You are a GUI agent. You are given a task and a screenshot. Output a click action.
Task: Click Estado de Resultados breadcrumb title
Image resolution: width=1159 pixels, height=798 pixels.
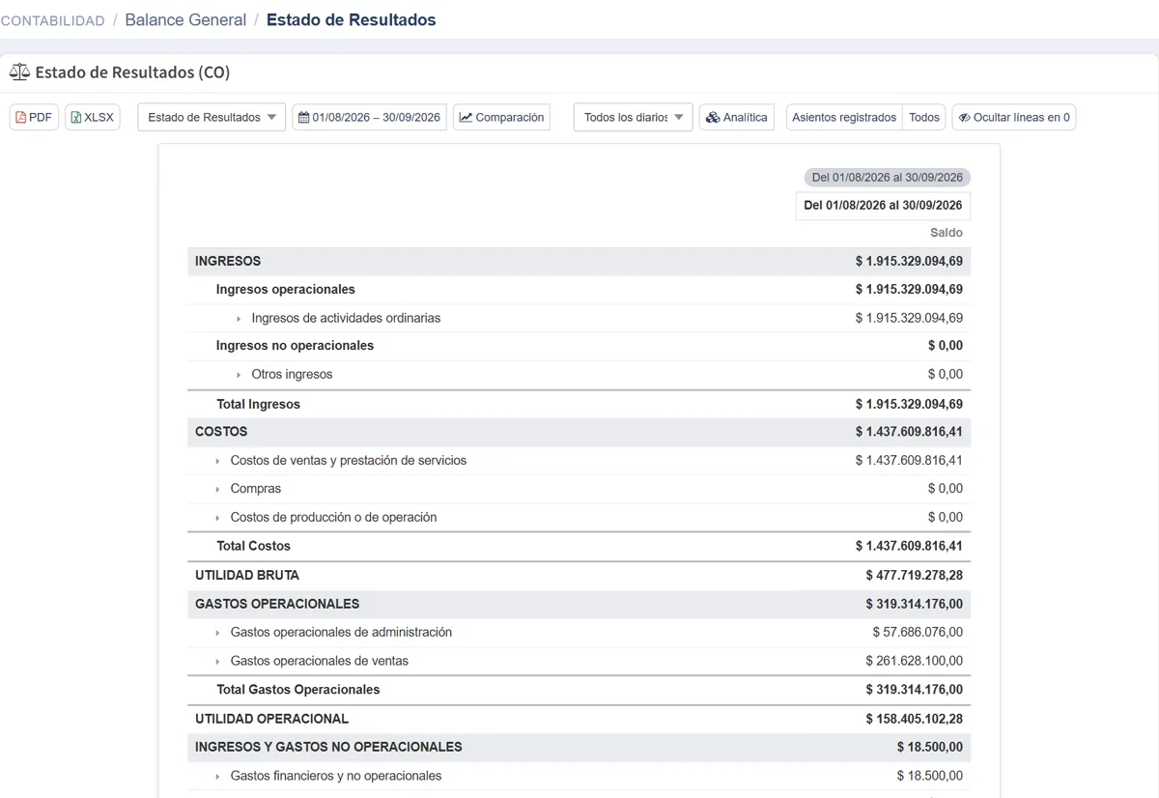351,19
